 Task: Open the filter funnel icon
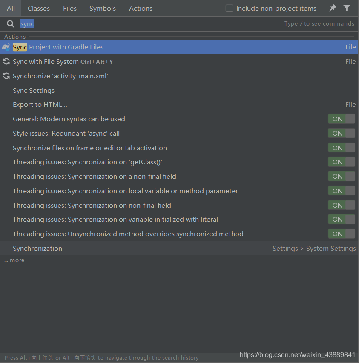[347, 8]
